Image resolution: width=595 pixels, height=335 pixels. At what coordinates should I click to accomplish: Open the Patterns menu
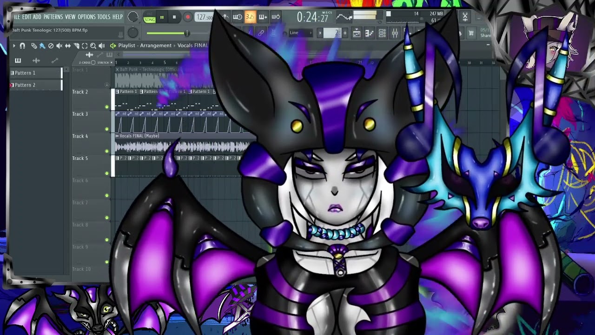pyautogui.click(x=53, y=17)
